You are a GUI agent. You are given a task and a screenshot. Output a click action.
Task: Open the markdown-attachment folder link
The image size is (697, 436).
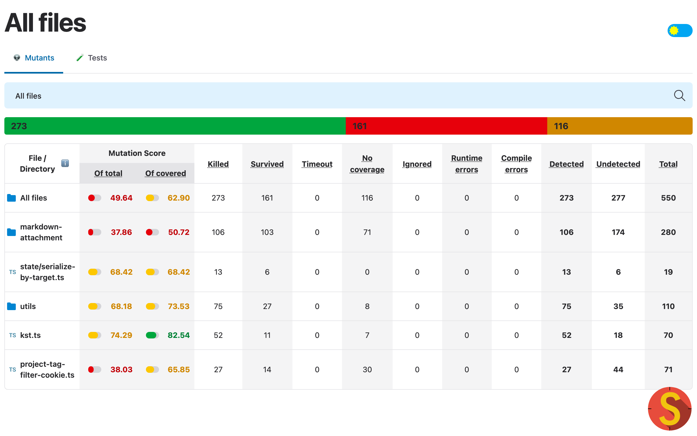pyautogui.click(x=41, y=232)
